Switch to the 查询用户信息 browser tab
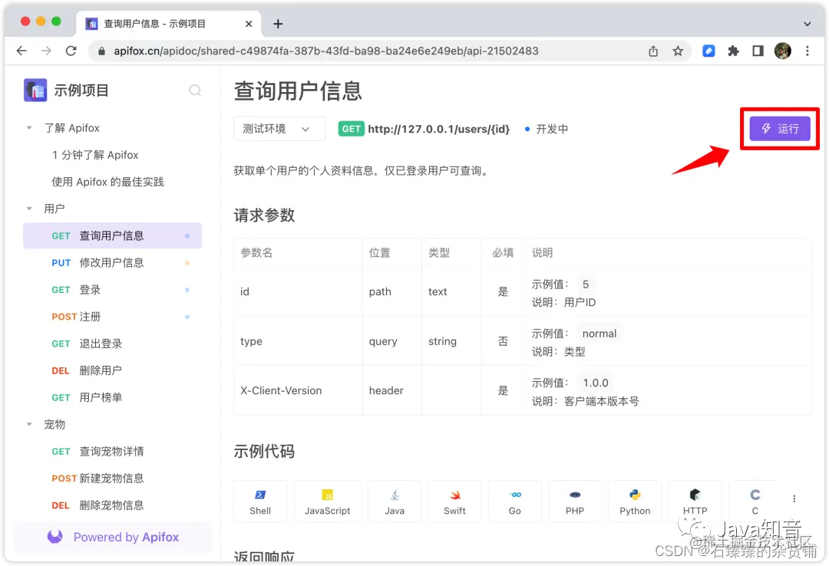The width and height of the screenshot is (829, 566). point(163,24)
